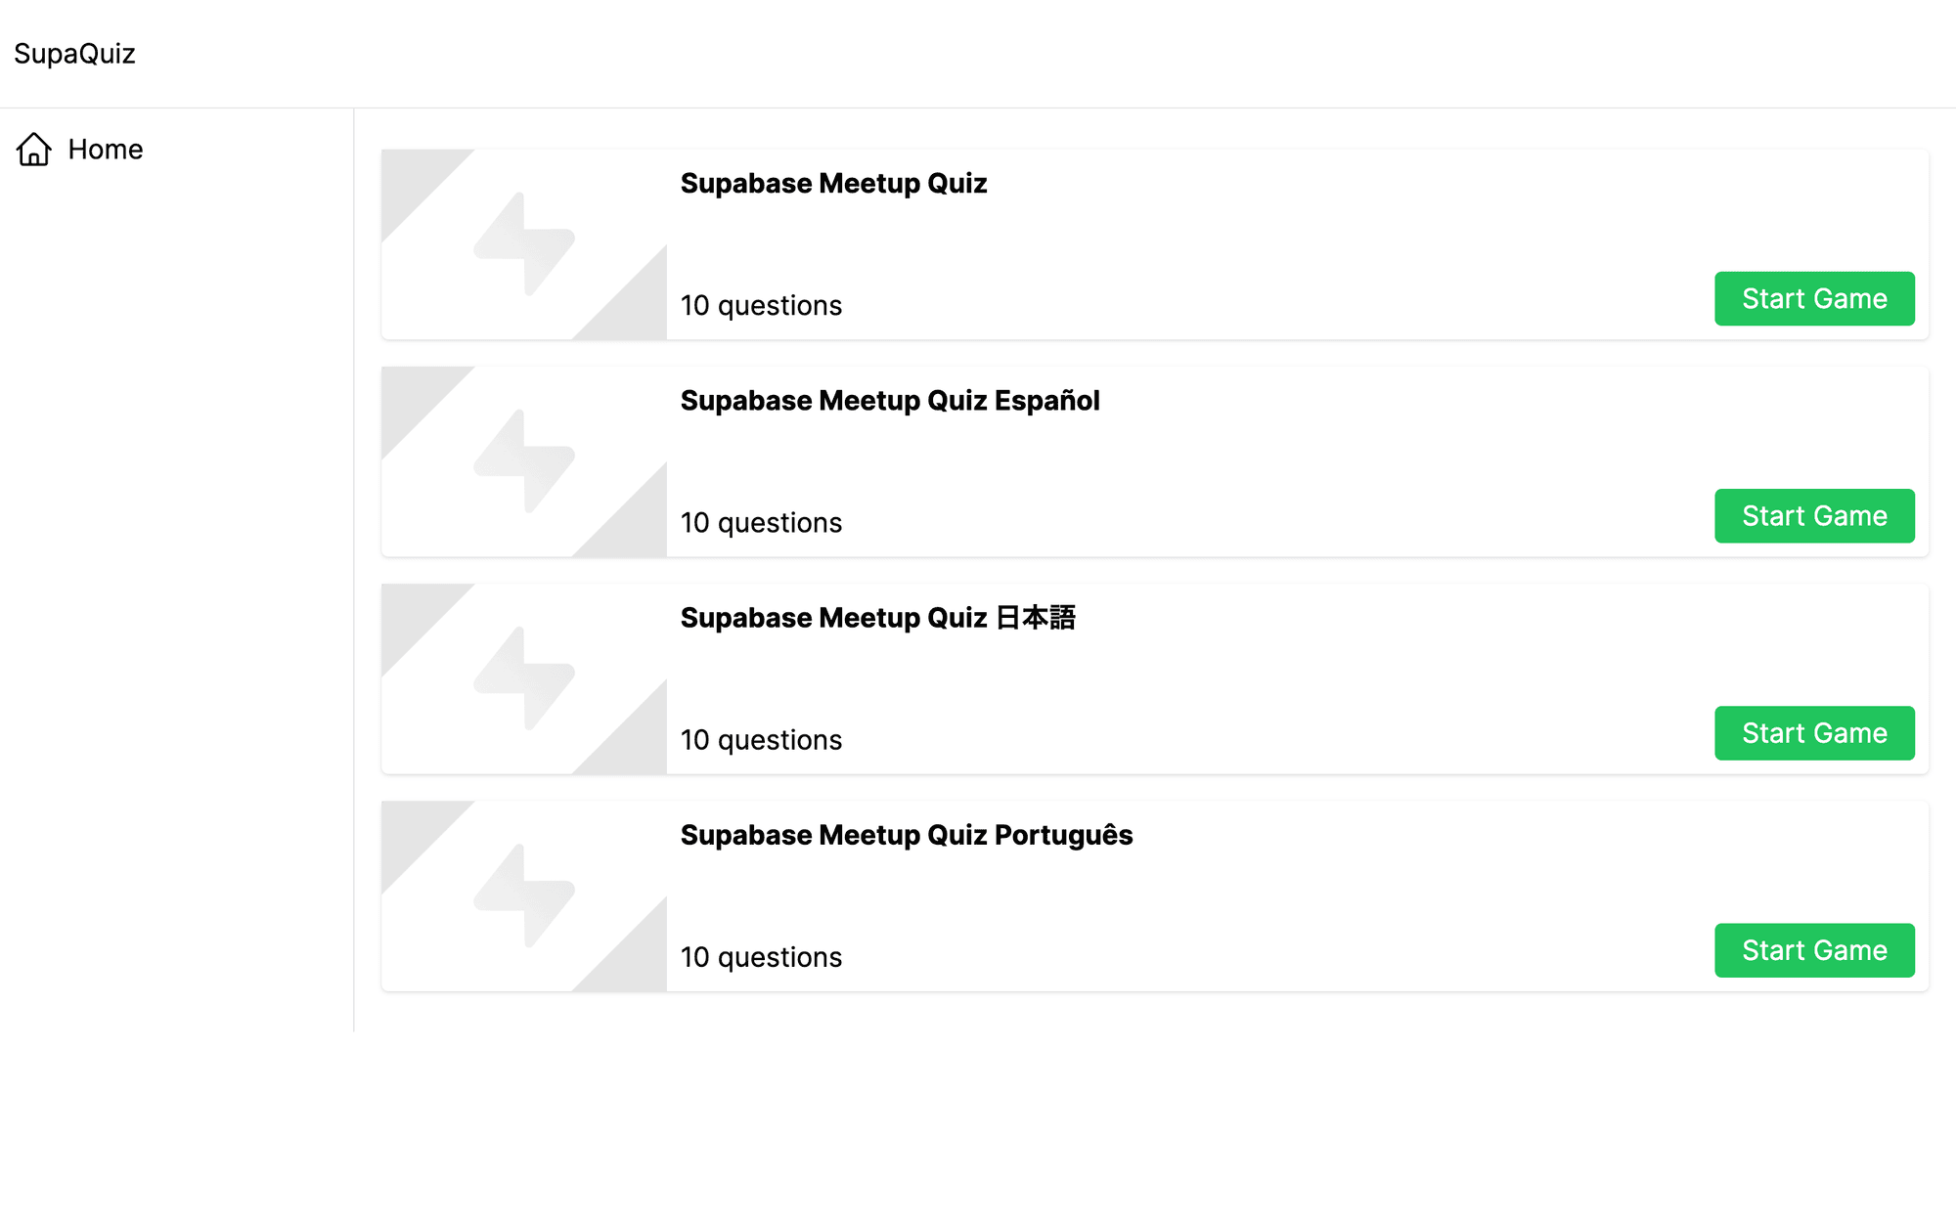This screenshot has height=1222, width=1956.
Task: Click the Português quiz's 10 questions label
Action: pyautogui.click(x=761, y=957)
